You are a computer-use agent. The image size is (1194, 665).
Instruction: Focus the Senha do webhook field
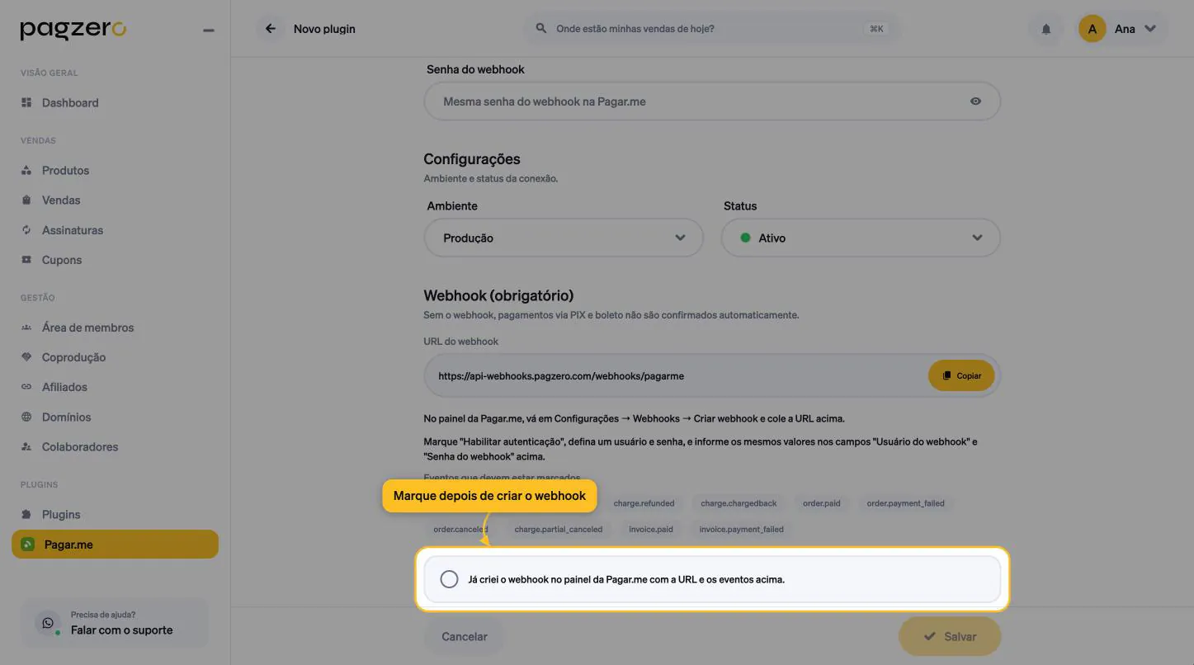(x=712, y=101)
